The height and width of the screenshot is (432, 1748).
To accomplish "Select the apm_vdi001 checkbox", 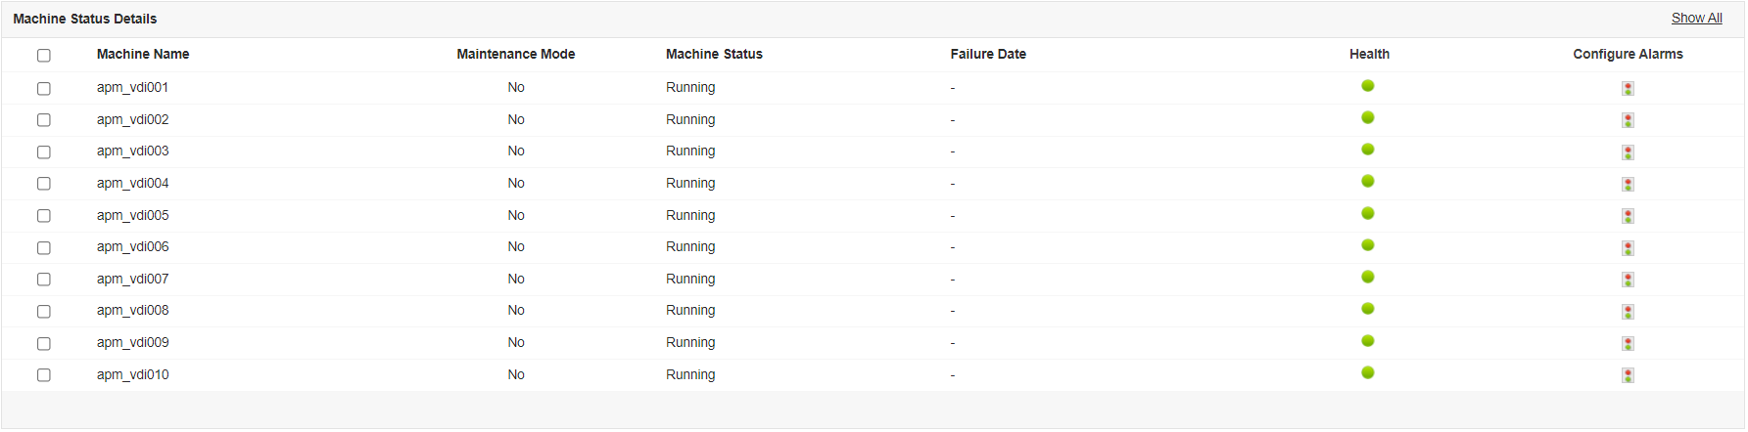I will 44,89.
